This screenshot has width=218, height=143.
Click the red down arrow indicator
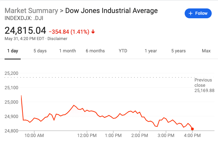[93, 32]
